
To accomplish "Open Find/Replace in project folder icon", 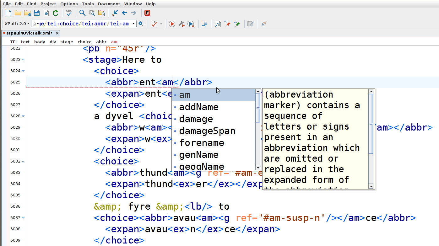I will pos(101,13).
